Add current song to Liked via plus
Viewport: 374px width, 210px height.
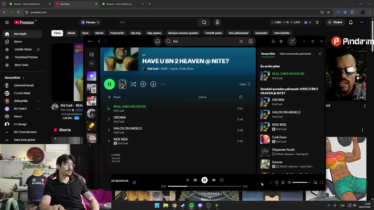point(134,182)
